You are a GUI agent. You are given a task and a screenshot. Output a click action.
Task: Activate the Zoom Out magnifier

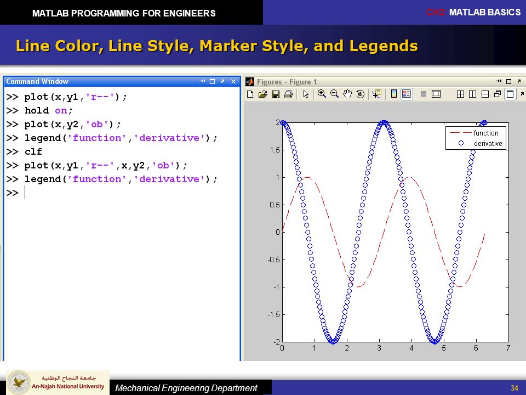[334, 94]
